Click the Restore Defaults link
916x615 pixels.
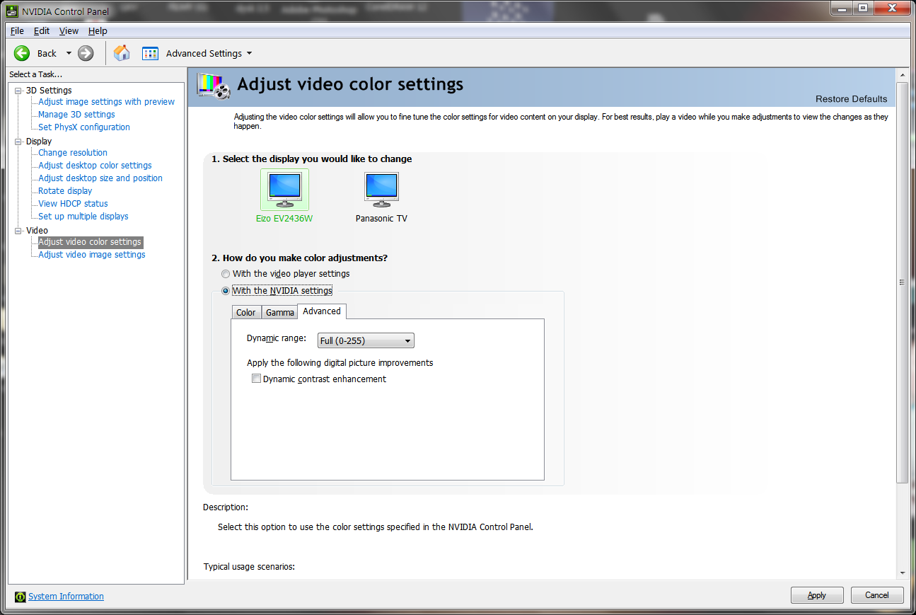[851, 99]
